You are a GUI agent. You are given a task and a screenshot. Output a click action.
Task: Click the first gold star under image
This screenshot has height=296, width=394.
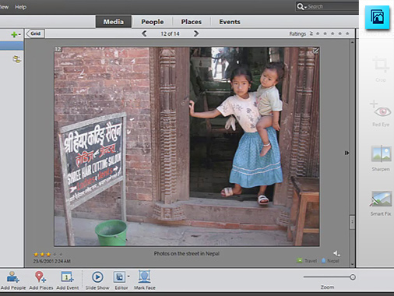[36, 255]
